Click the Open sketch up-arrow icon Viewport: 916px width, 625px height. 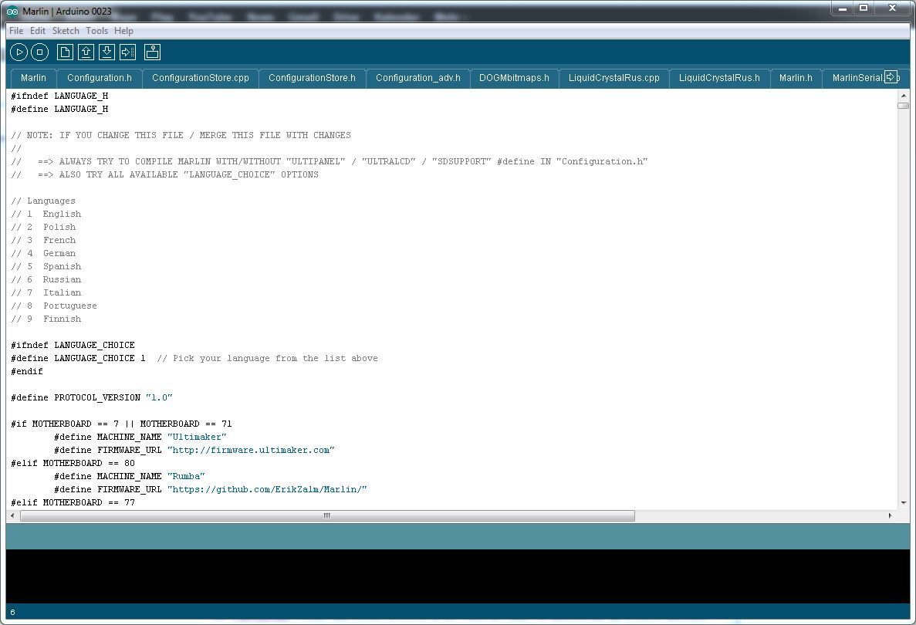[x=86, y=52]
